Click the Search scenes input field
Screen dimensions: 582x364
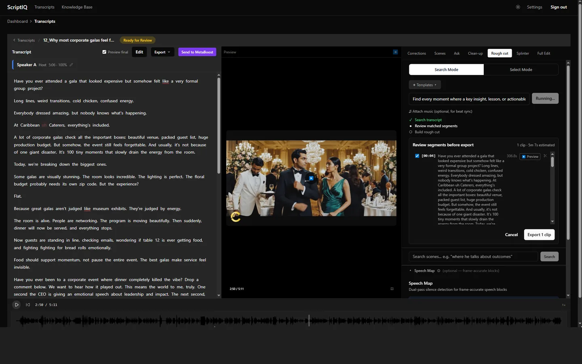click(473, 256)
